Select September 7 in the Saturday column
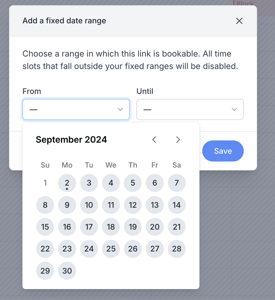Screen dimensions: 275x300 pos(177,183)
